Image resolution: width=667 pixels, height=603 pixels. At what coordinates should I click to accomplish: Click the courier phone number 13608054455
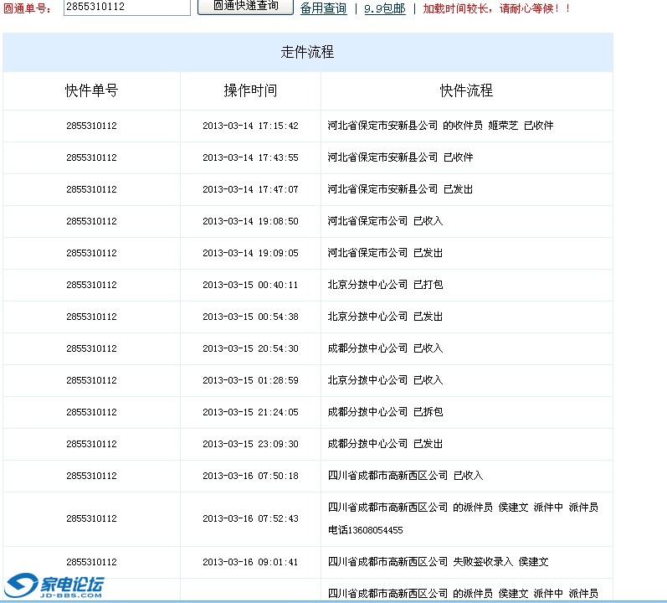[x=365, y=530]
